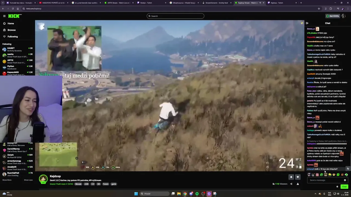Open Chrome from taskbar
This screenshot has width=351, height=197.
coord(185,194)
